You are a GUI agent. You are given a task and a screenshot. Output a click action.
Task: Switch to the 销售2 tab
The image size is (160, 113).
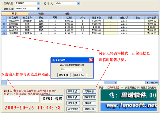[x=41, y=13]
